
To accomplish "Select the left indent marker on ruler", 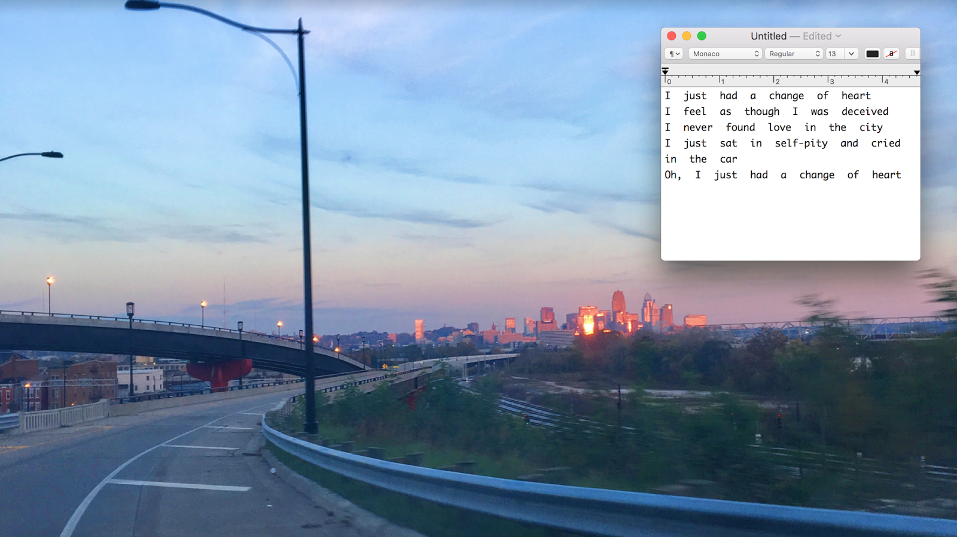I will pyautogui.click(x=665, y=72).
